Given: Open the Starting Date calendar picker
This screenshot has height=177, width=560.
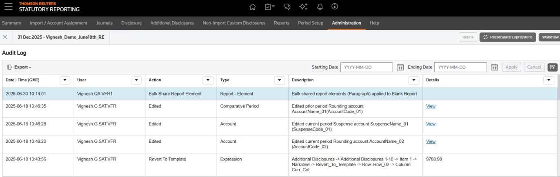Looking at the screenshot, I should tap(400, 67).
